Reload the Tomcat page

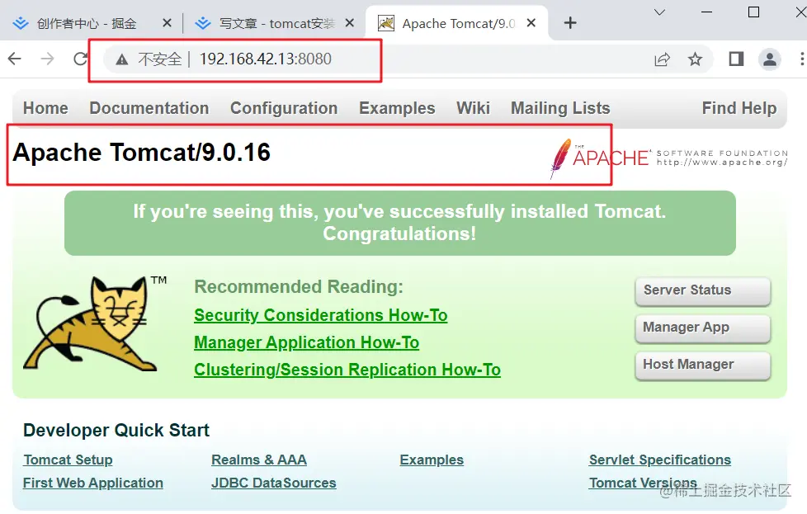point(80,59)
